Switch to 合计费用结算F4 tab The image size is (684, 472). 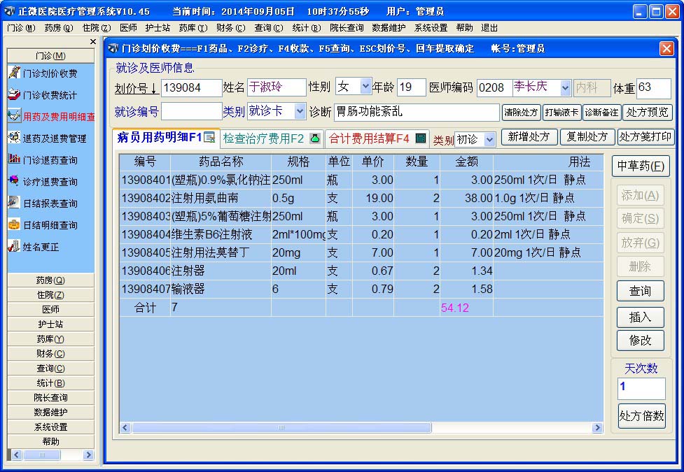tap(377, 138)
